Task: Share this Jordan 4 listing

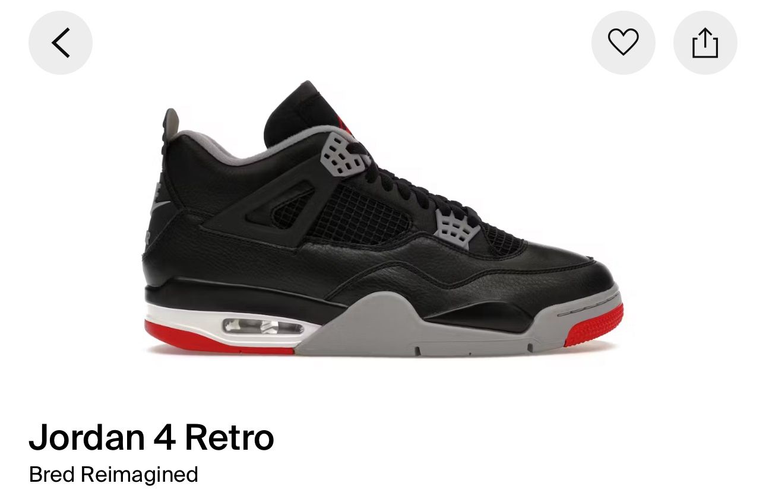Action: [x=705, y=43]
